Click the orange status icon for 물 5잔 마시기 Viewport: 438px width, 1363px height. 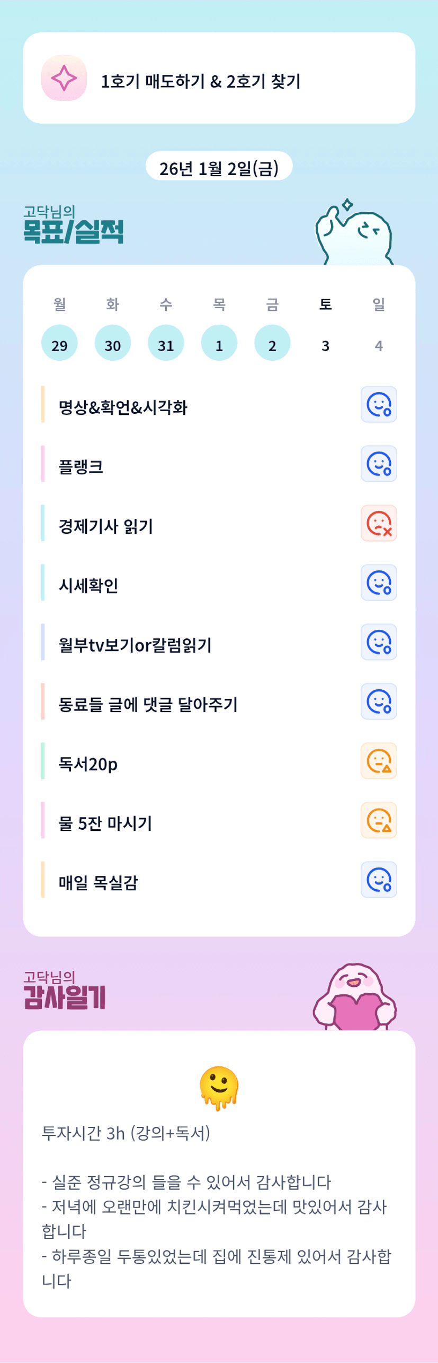tap(379, 821)
